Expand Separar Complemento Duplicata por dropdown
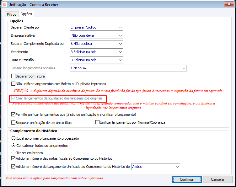This screenshot has height=187, width=236. tap(96, 44)
